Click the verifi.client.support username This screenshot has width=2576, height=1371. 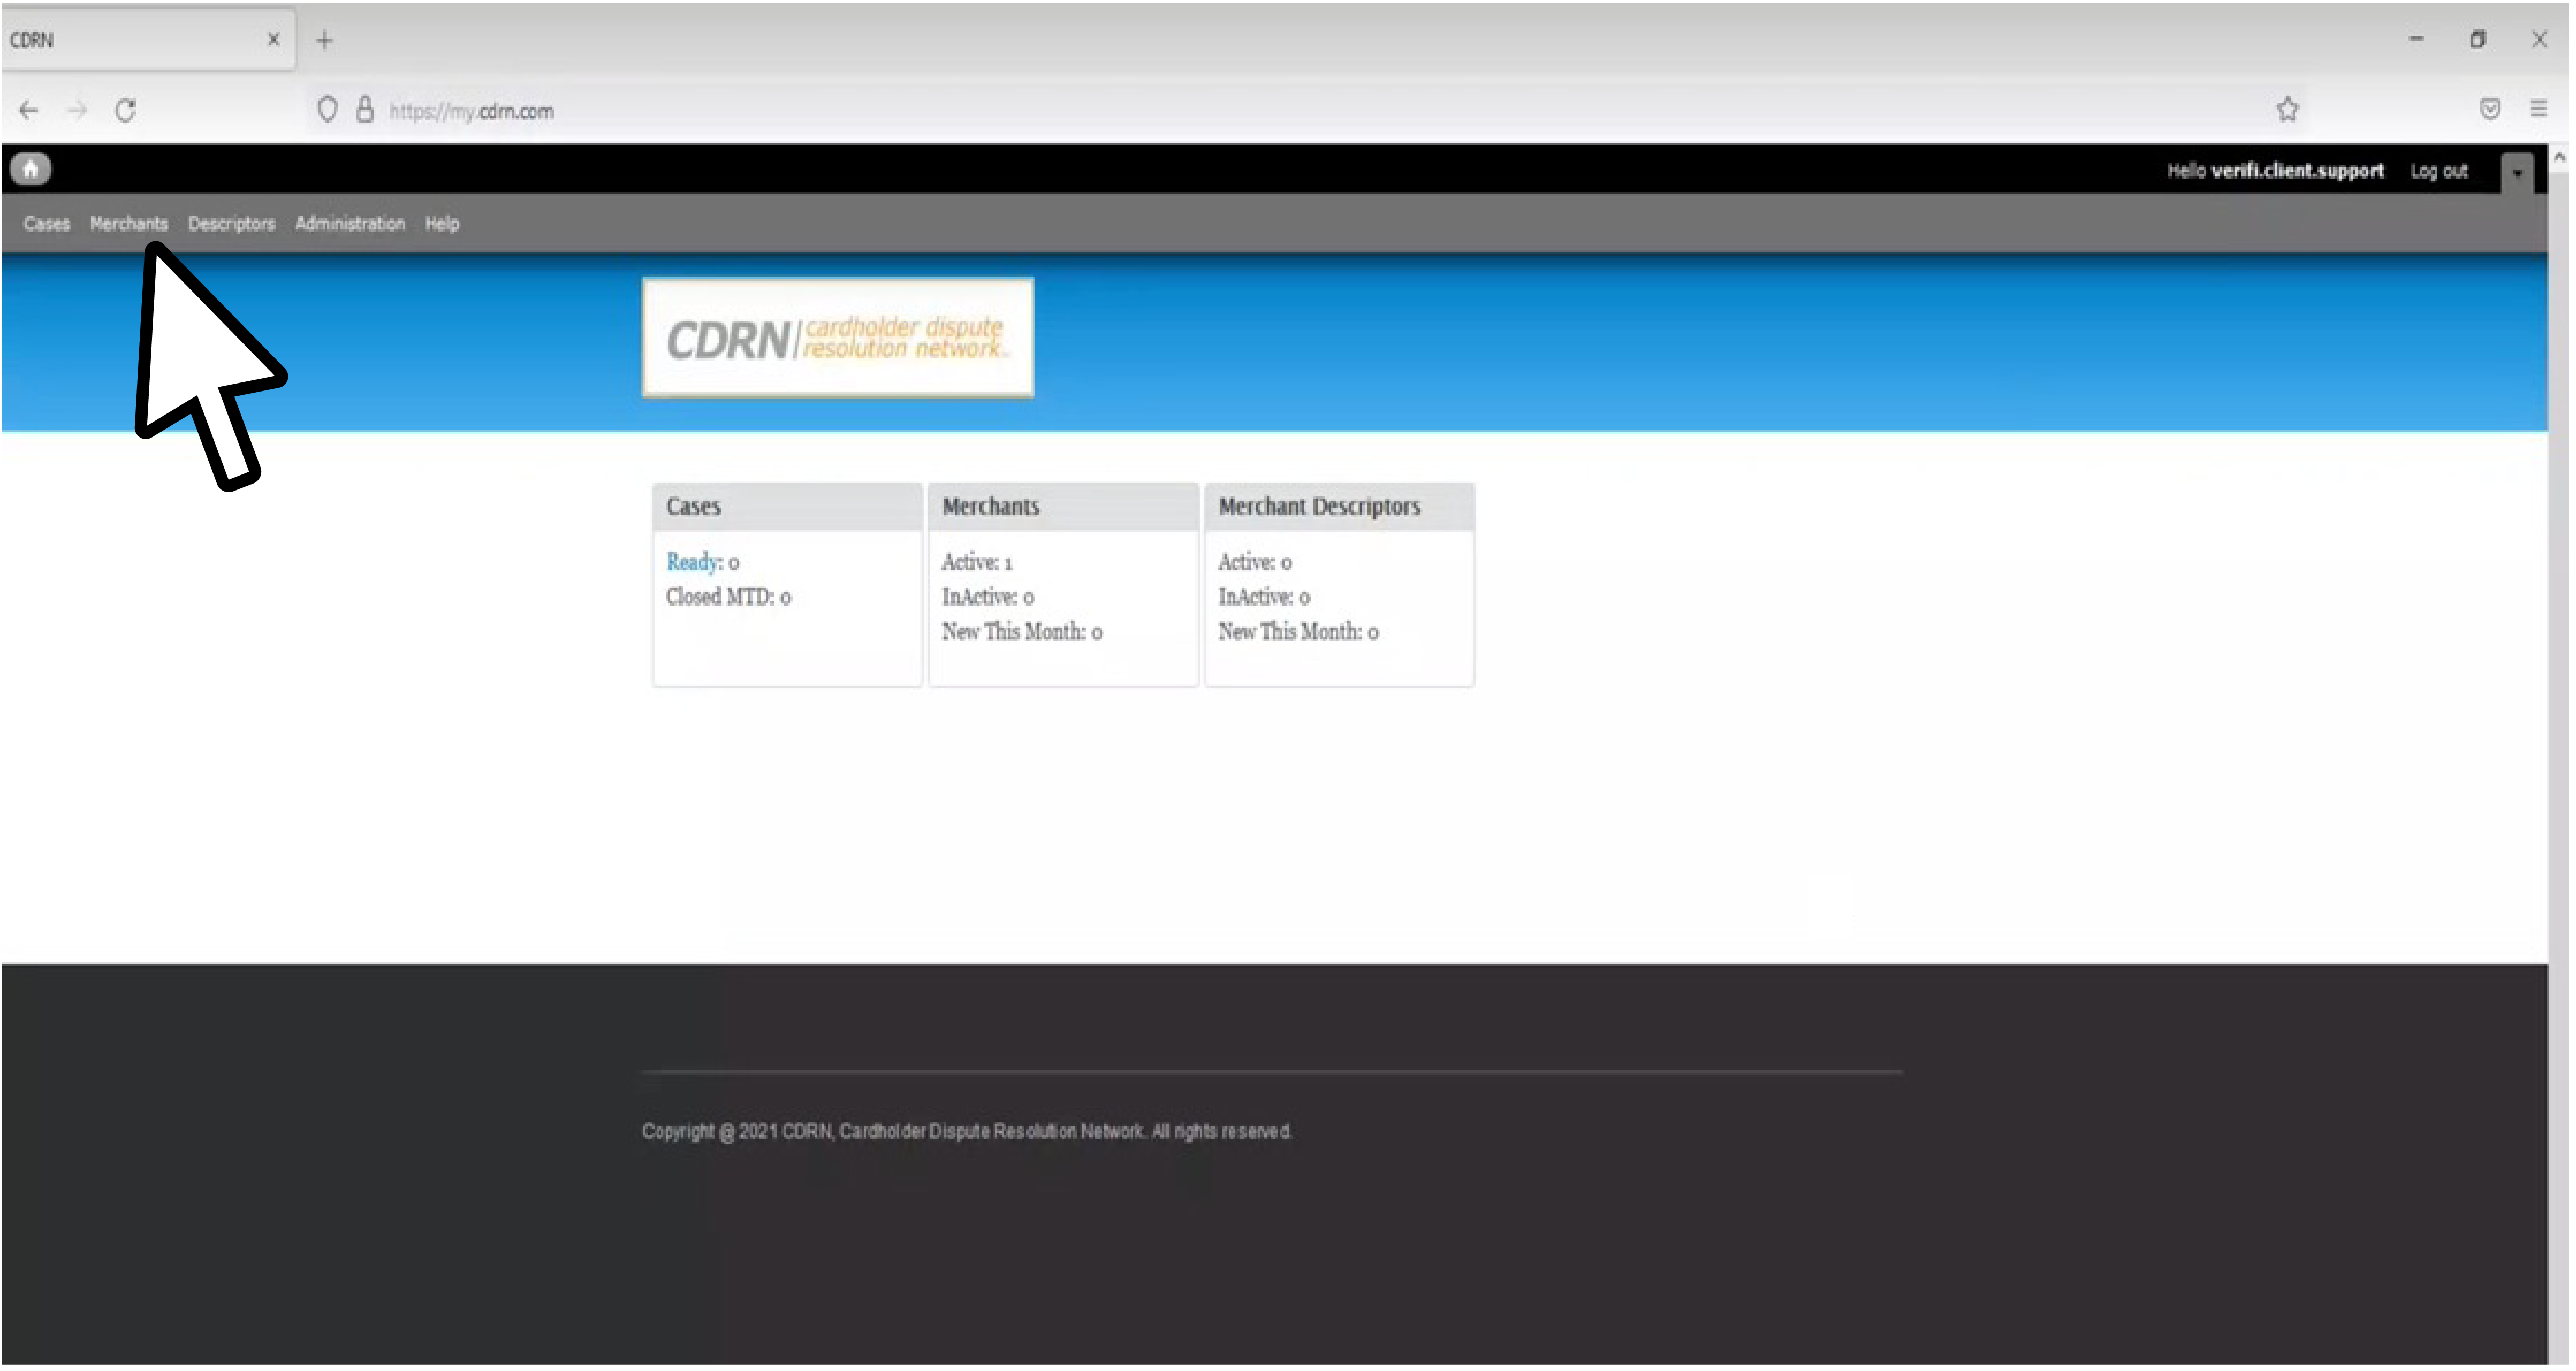pyautogui.click(x=2297, y=171)
